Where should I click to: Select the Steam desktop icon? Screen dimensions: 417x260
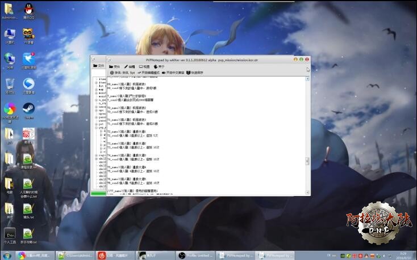pyautogui.click(x=29, y=111)
